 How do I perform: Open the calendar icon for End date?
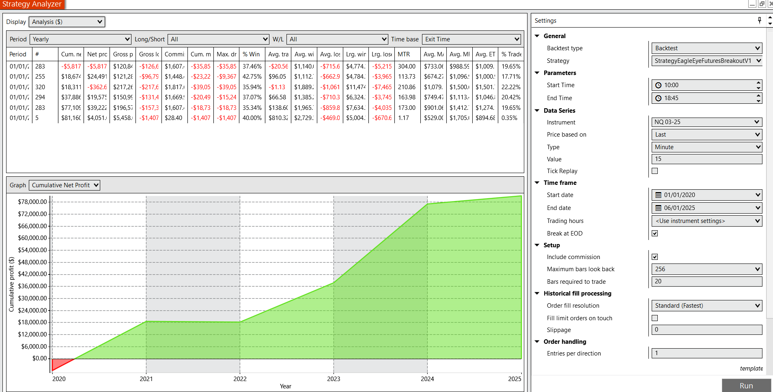tap(658, 208)
